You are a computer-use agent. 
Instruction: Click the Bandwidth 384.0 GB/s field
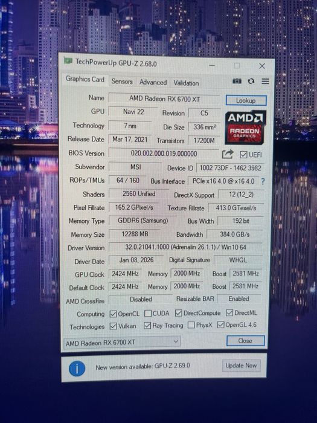(234, 234)
